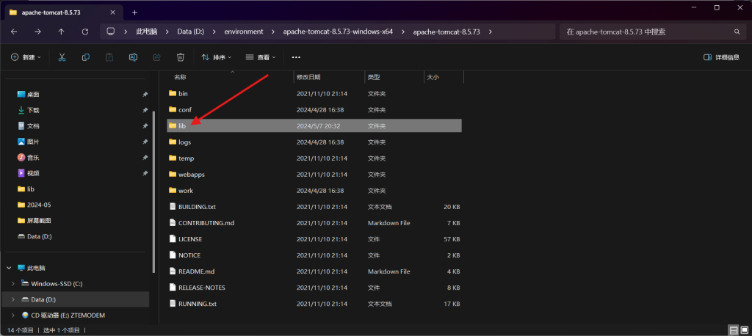
Task: Expand the Data (D:) tree node
Action: point(13,299)
